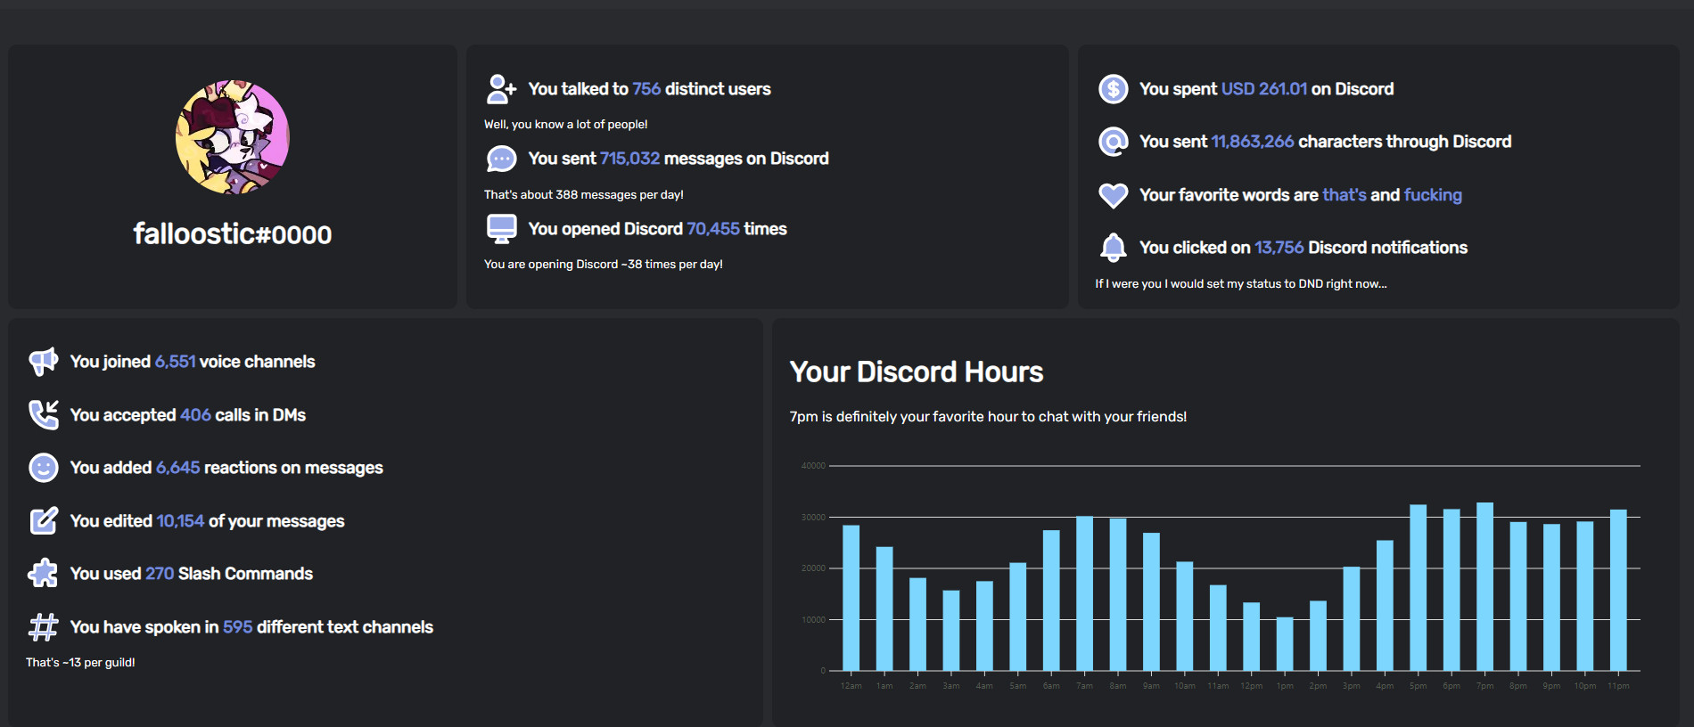
Task: Click the pencil edited messages icon
Action: (x=44, y=521)
